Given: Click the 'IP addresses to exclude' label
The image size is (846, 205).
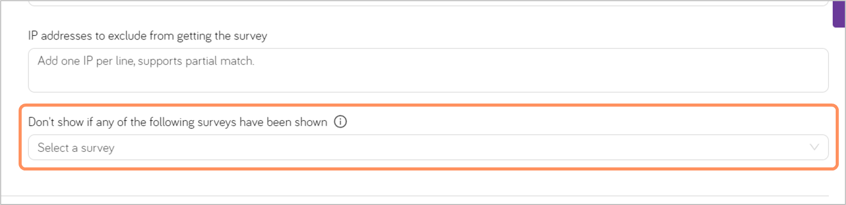Looking at the screenshot, I should pyautogui.click(x=148, y=36).
